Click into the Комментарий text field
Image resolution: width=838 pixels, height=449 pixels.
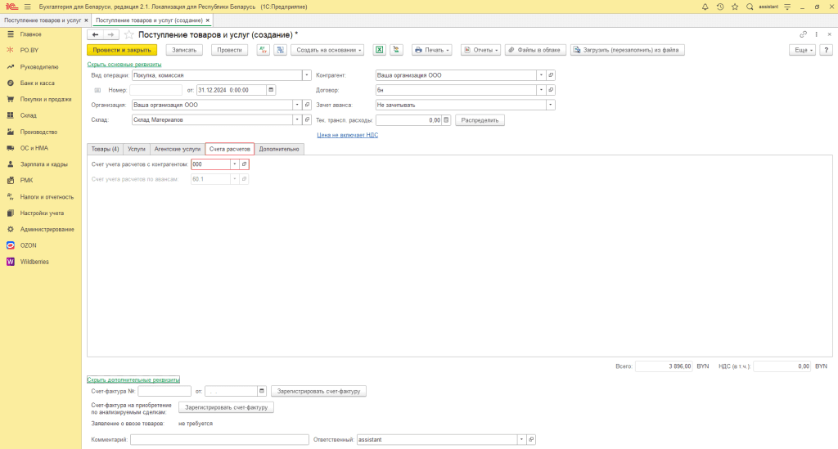(x=219, y=439)
